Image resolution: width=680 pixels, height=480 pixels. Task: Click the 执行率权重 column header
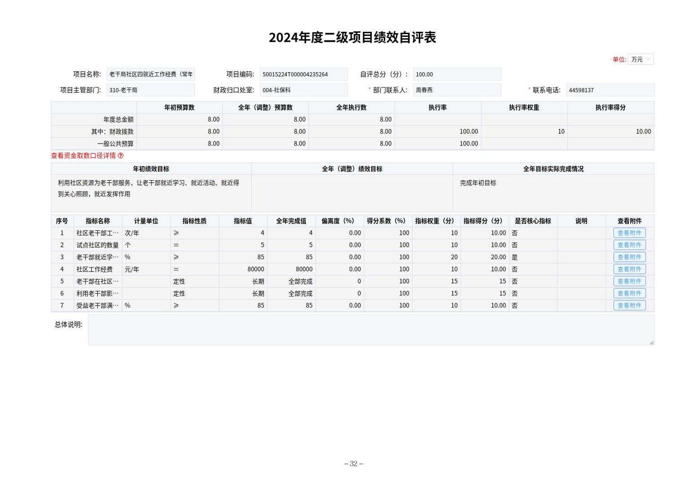[524, 107]
